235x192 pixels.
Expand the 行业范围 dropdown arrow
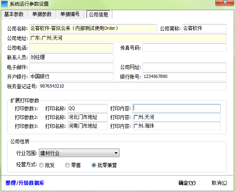click(x=116, y=153)
